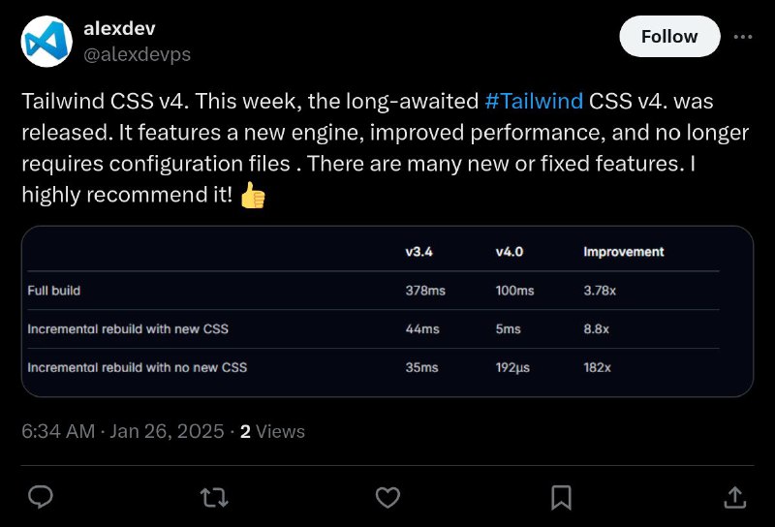Click the 182x improvement value
This screenshot has height=527, width=775.
[x=597, y=367]
